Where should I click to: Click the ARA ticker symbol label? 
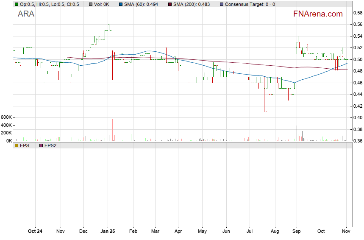coord(26,14)
